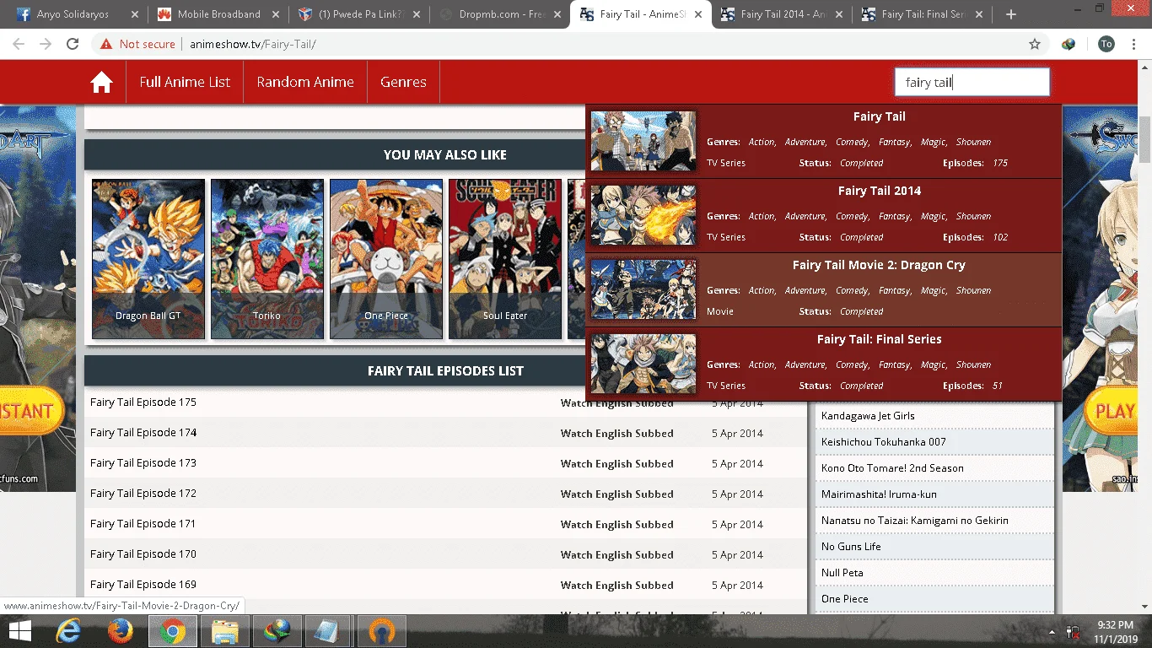Open Random Anime page
Image resolution: width=1152 pixels, height=648 pixels.
(x=305, y=82)
